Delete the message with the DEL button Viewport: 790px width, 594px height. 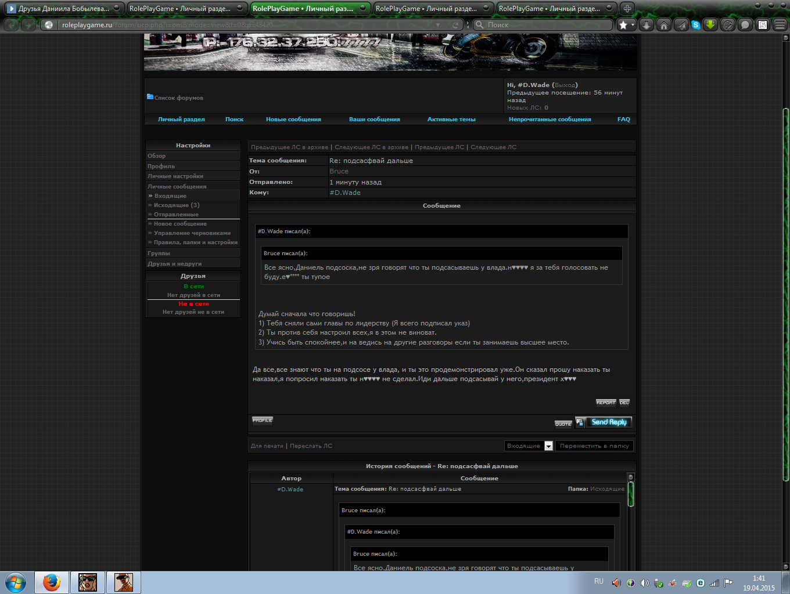point(624,403)
